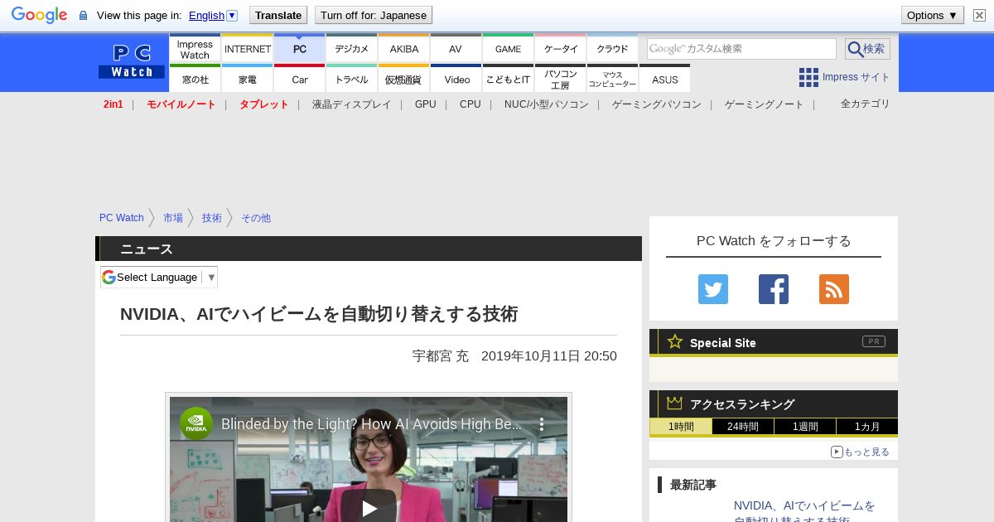Open the Video tab
Image resolution: width=994 pixels, height=522 pixels.
[x=456, y=79]
